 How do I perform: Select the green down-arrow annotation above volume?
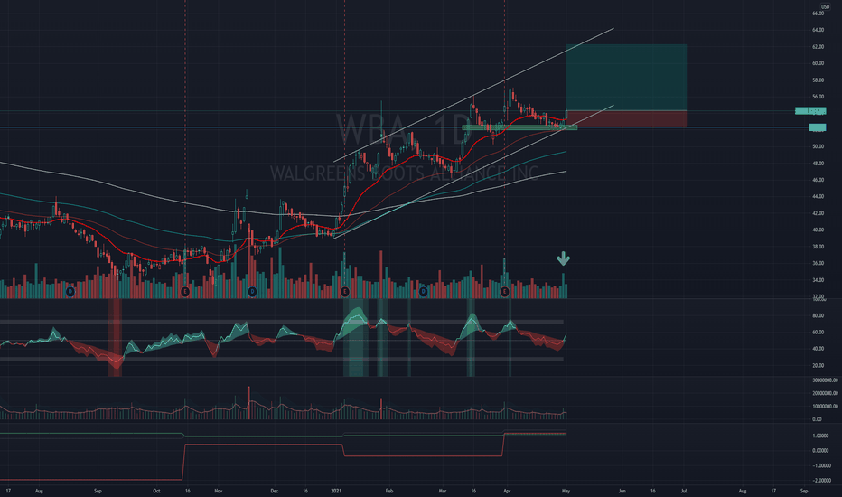pyautogui.click(x=563, y=258)
